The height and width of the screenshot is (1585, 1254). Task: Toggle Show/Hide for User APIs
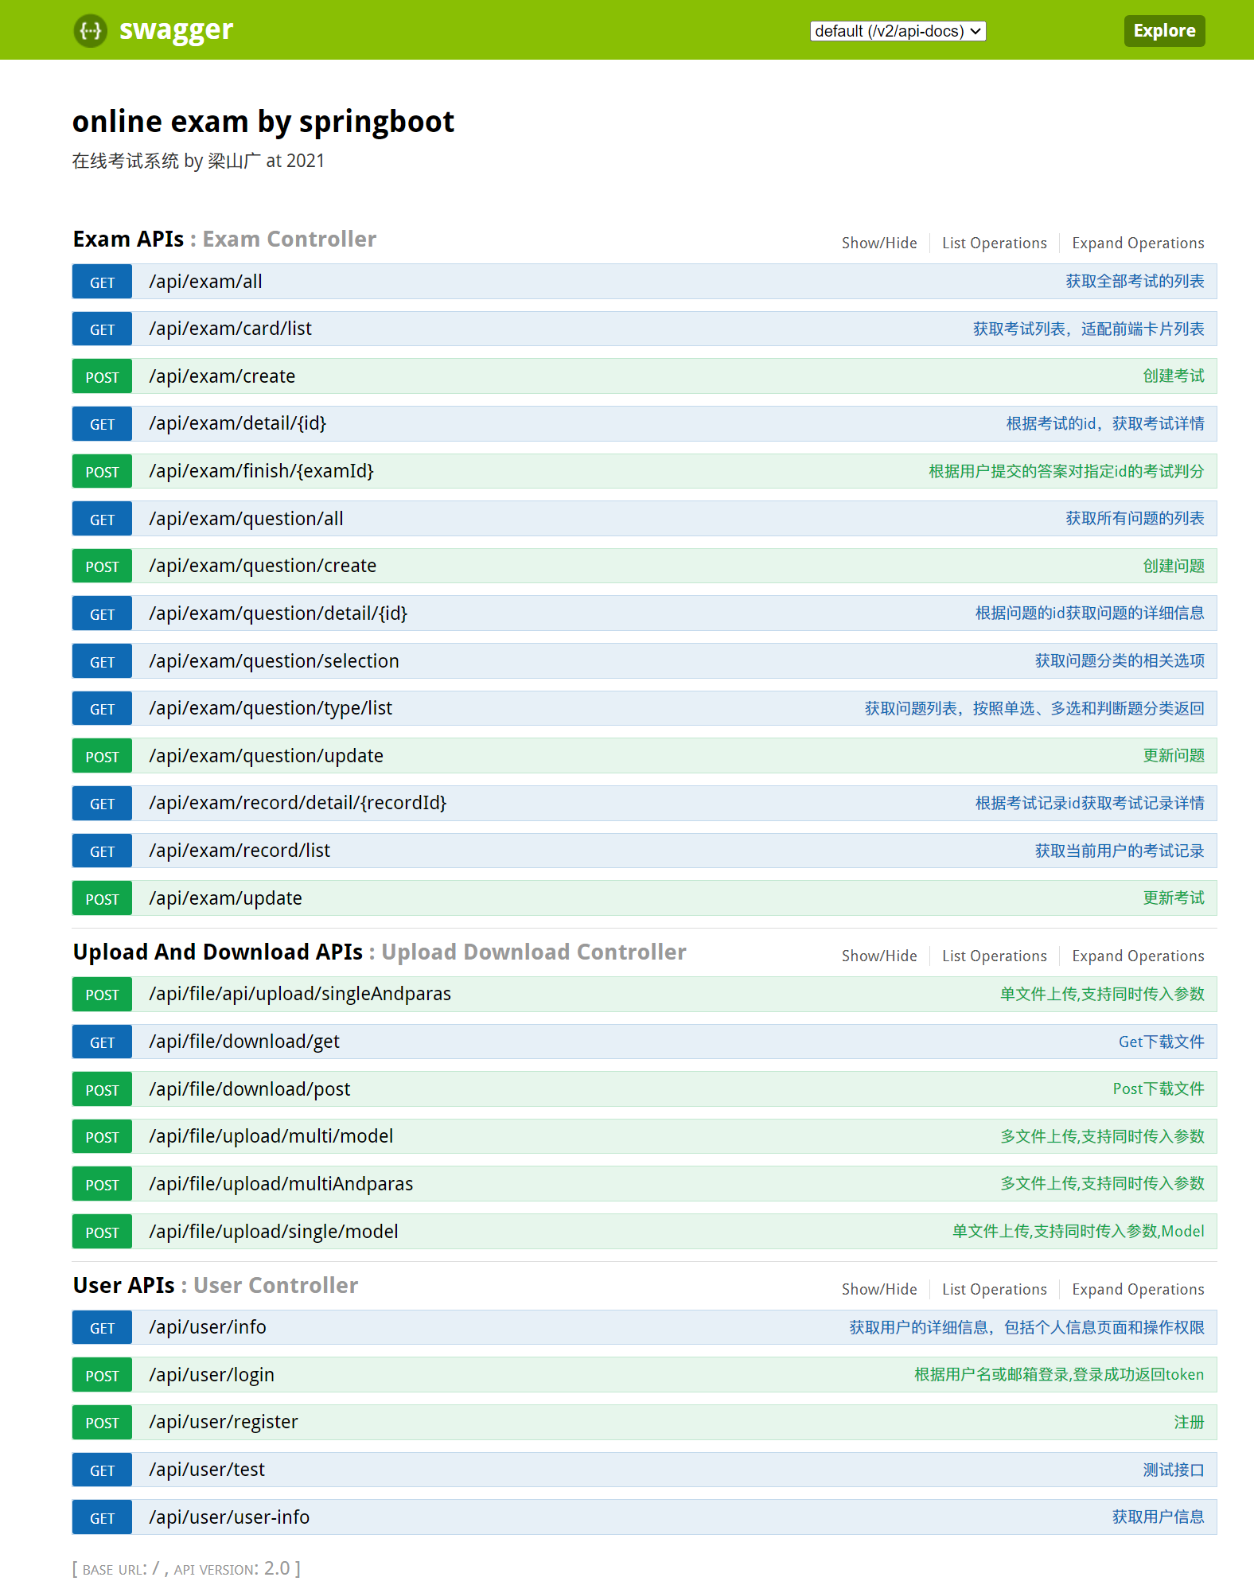(878, 1290)
